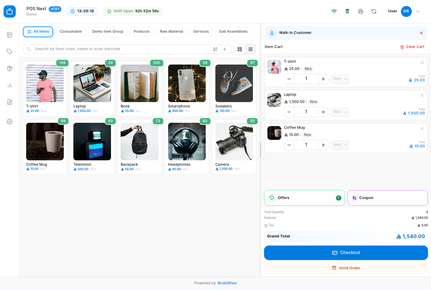Open the Laptop unit Nos dropdown
The image size is (431, 290).
(340, 112)
